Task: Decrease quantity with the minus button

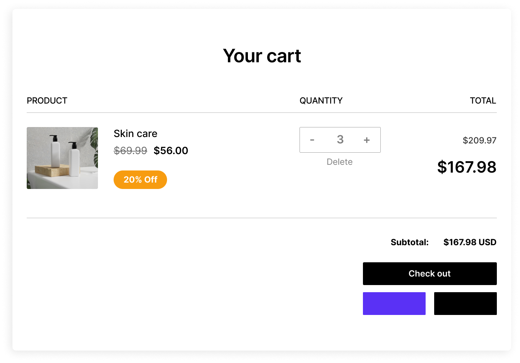Action: click(x=312, y=140)
